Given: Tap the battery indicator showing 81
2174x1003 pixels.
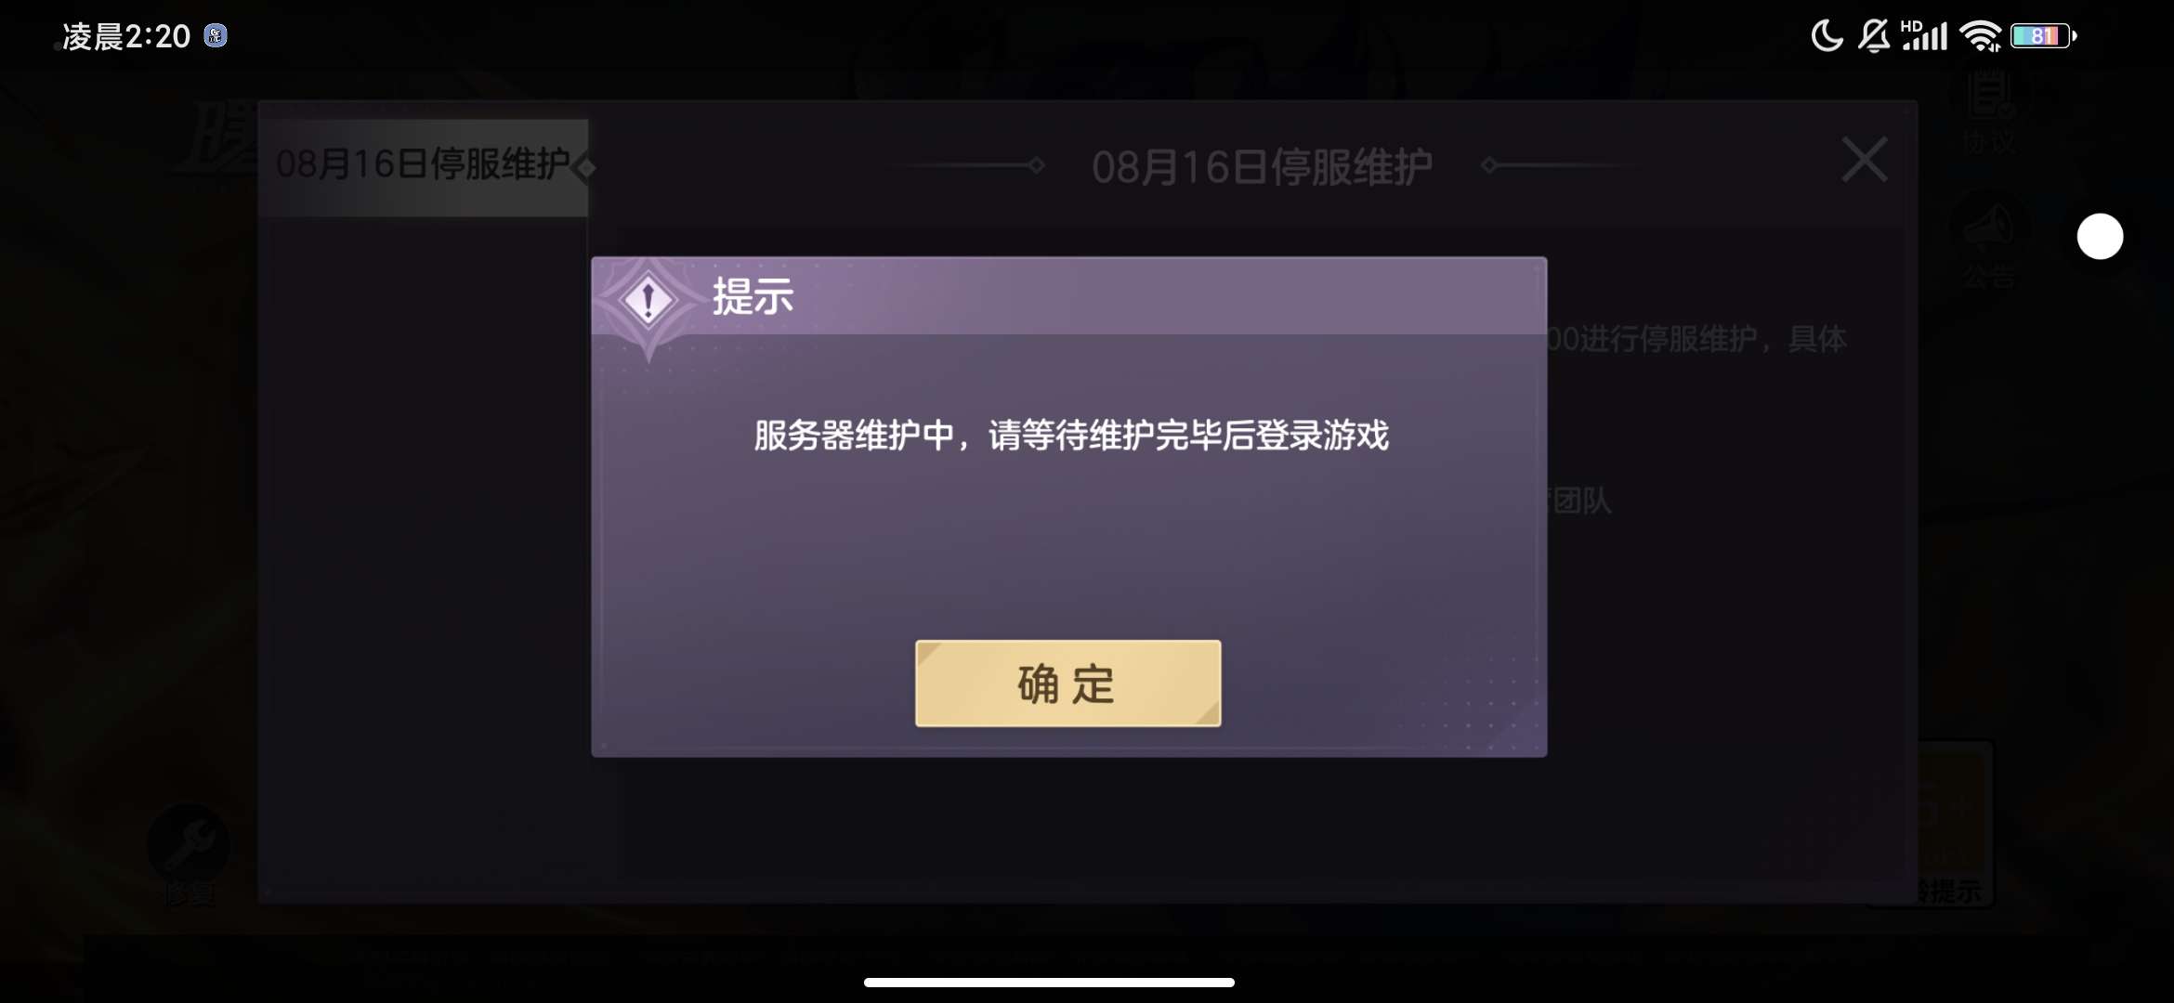Looking at the screenshot, I should click(2042, 36).
